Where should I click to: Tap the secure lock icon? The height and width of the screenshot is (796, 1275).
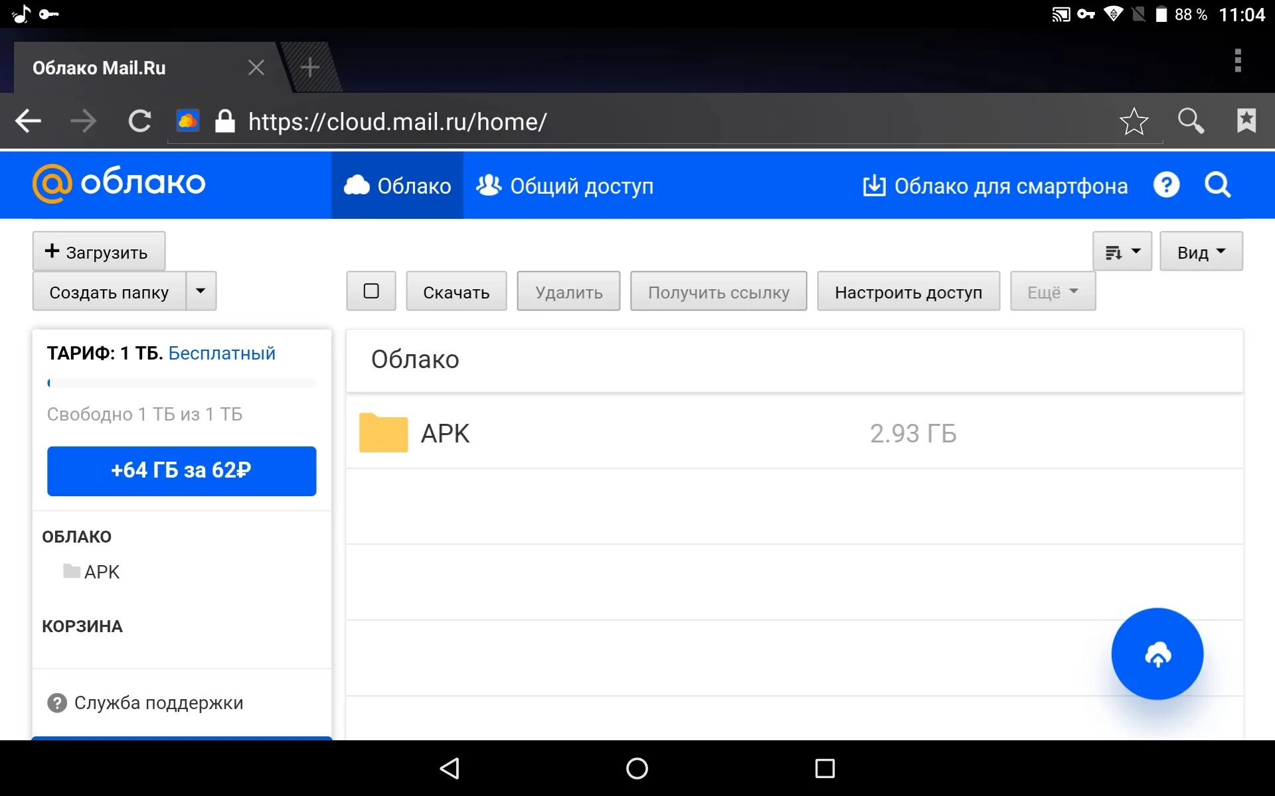pos(225,121)
